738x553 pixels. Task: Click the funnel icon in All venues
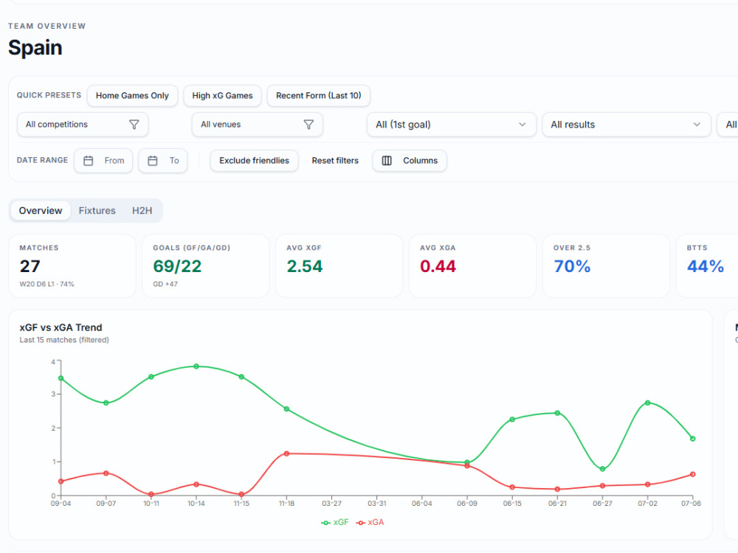coord(308,125)
